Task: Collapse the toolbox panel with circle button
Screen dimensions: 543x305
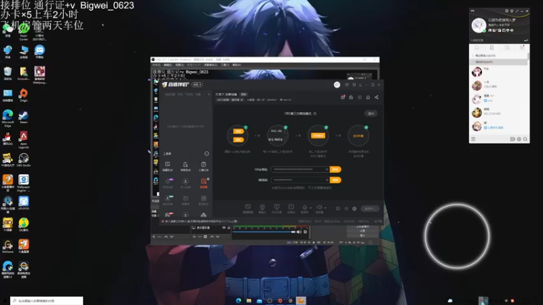Action: coord(207,154)
